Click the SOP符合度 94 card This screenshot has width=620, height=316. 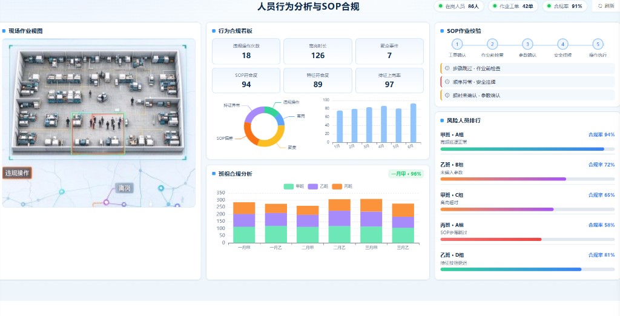pos(246,81)
